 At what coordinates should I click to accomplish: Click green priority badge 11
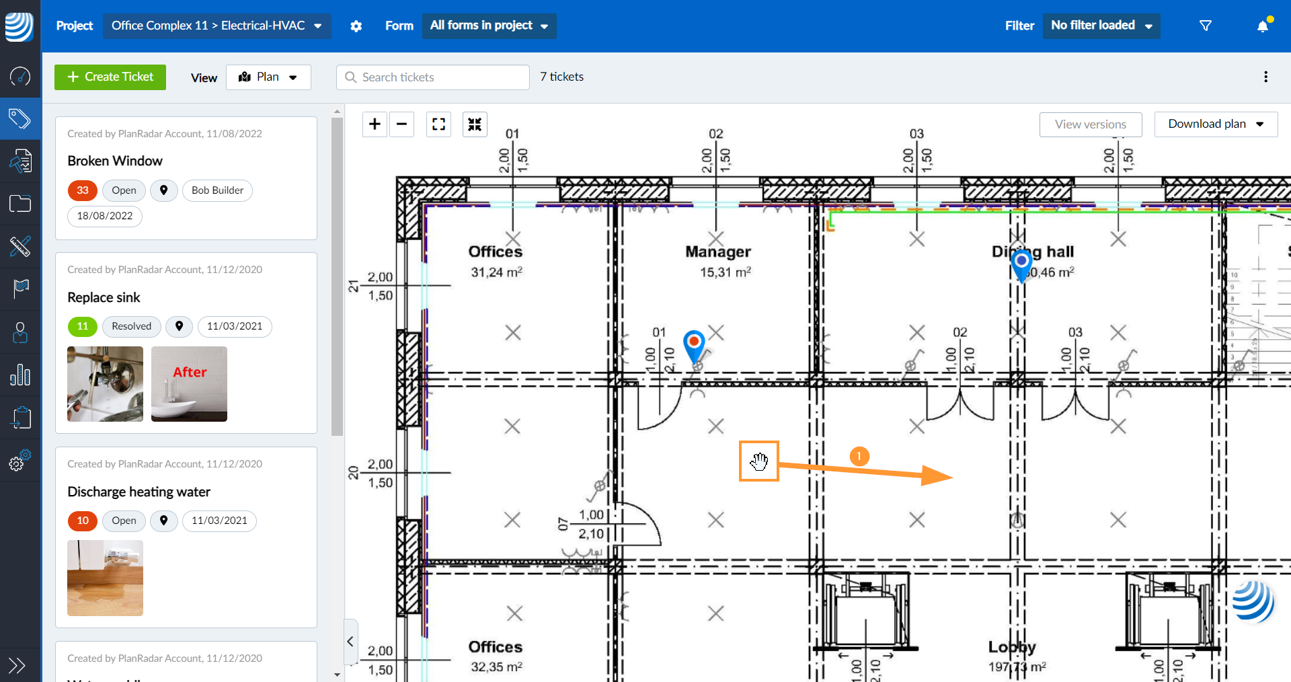[x=83, y=326]
